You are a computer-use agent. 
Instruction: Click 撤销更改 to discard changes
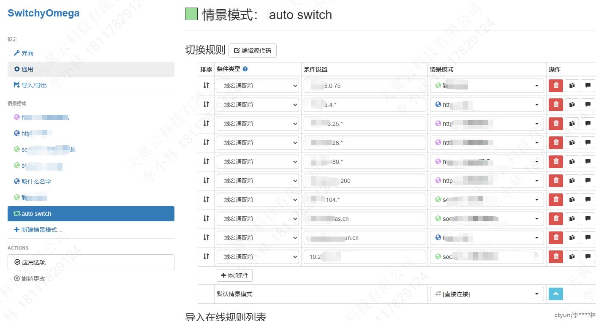[x=30, y=279]
